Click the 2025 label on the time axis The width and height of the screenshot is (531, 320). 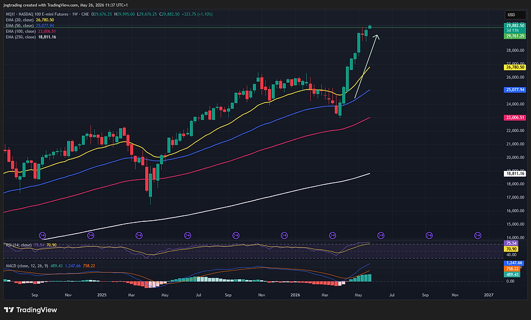[x=102, y=295]
